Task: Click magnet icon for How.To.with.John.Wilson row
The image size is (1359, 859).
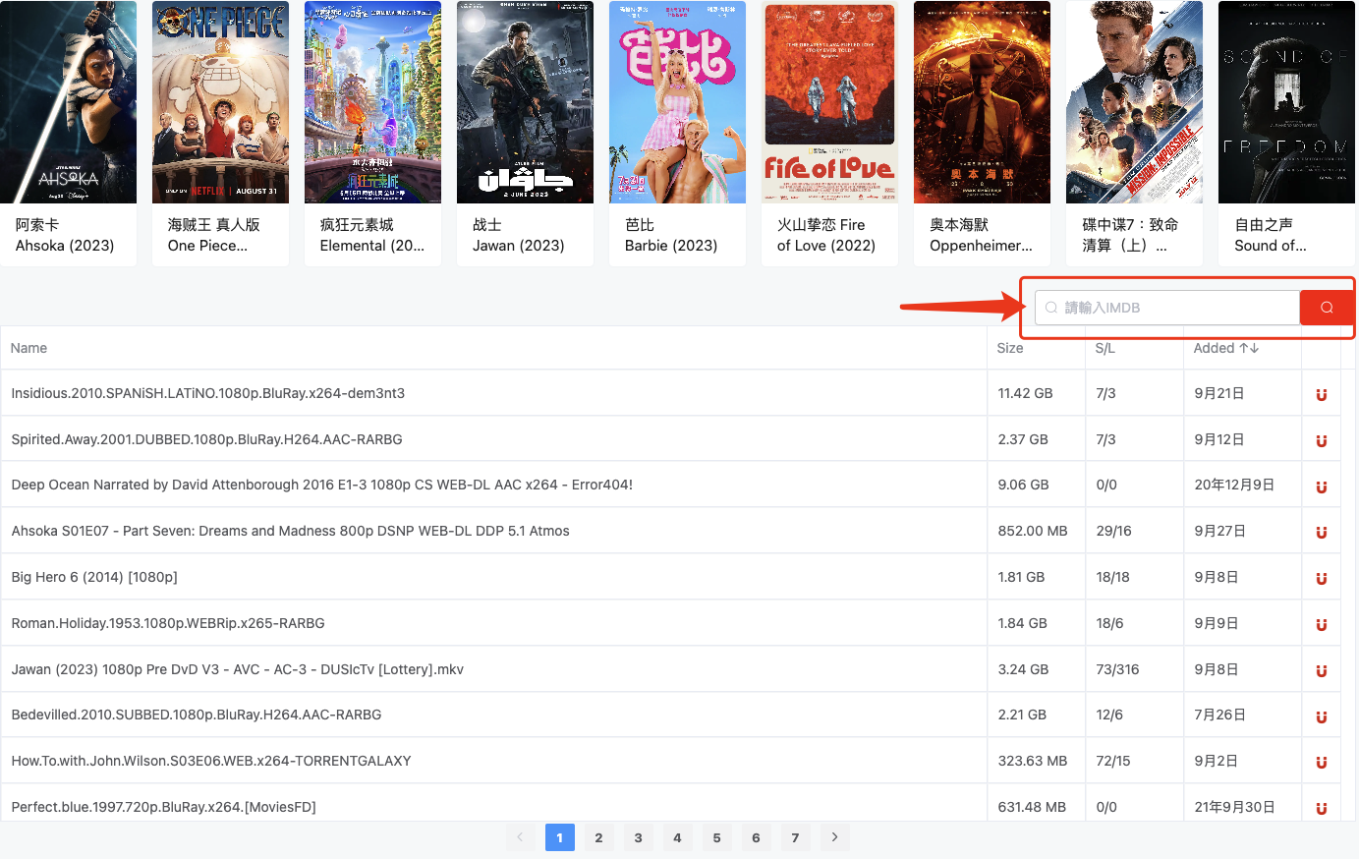Action: click(x=1322, y=762)
